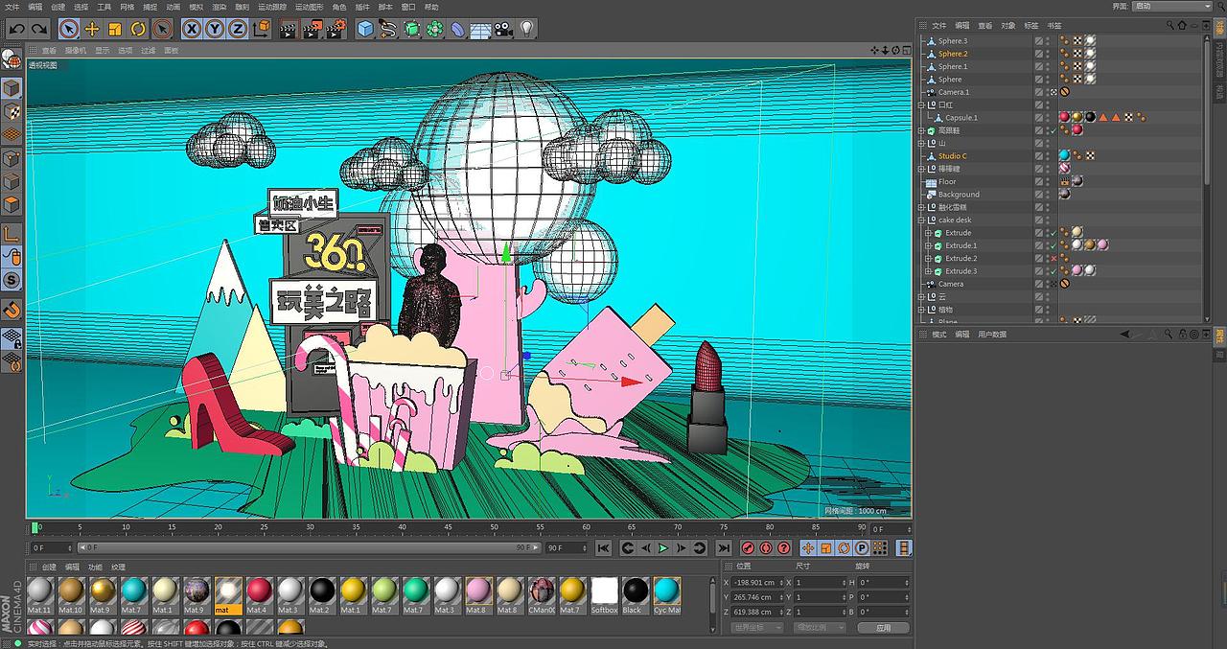
Task: Open the green array/cloner generator icon
Action: tap(435, 29)
